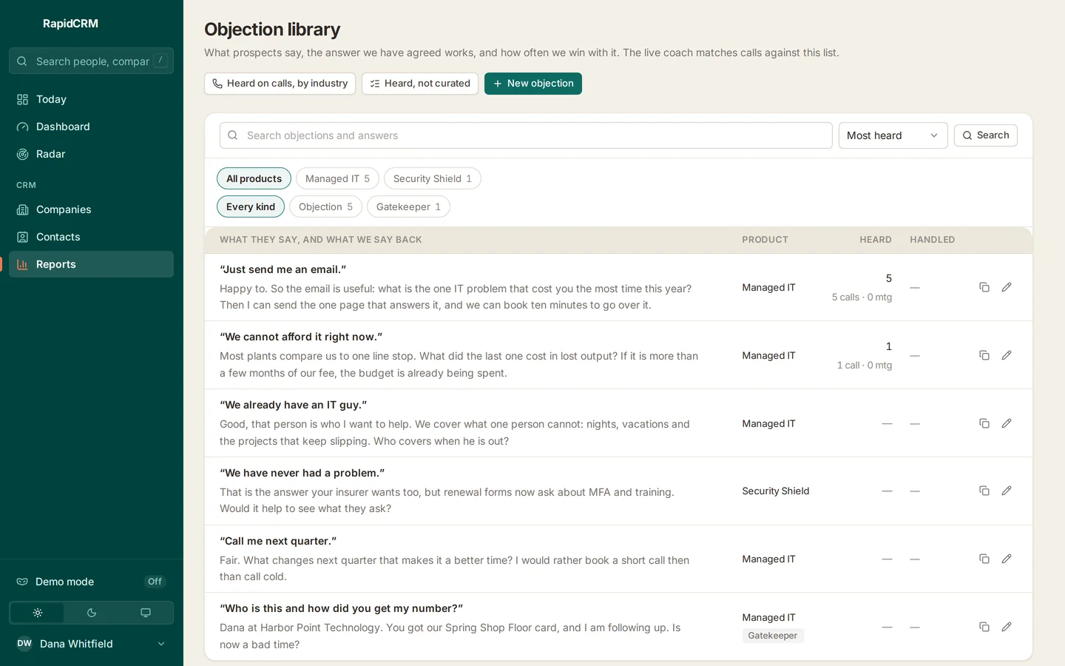The image size is (1065, 666).
Task: Click the HANDLED column header
Action: click(x=933, y=240)
